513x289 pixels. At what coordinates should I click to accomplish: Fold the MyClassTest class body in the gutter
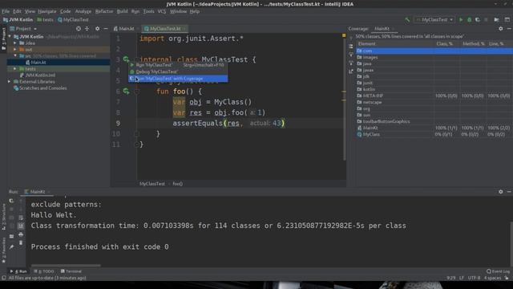137,59
